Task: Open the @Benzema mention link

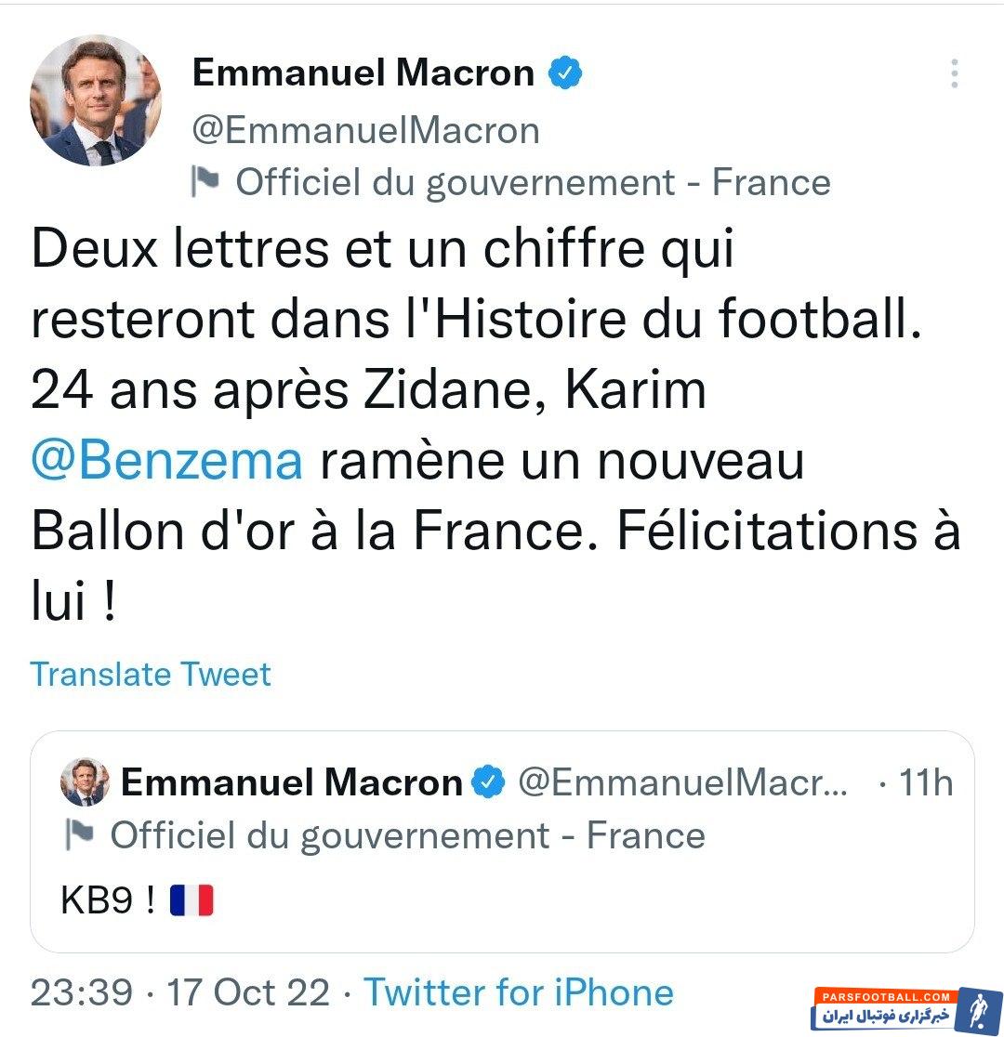Action: [167, 462]
